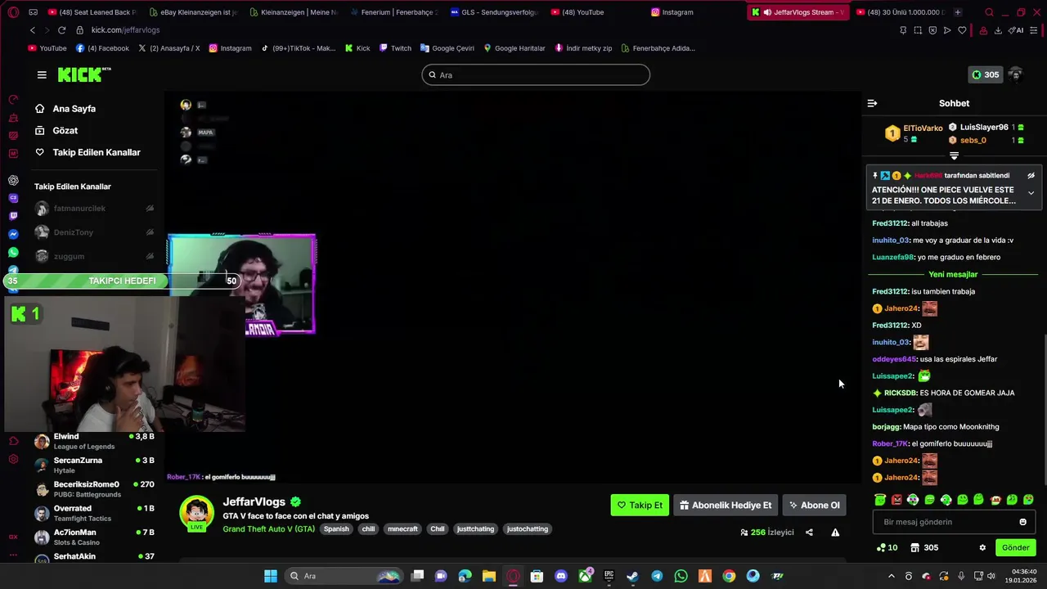1047x589 pixels.
Task: Switch to the GLS Sendungsverfolgung tab
Action: pos(494,12)
